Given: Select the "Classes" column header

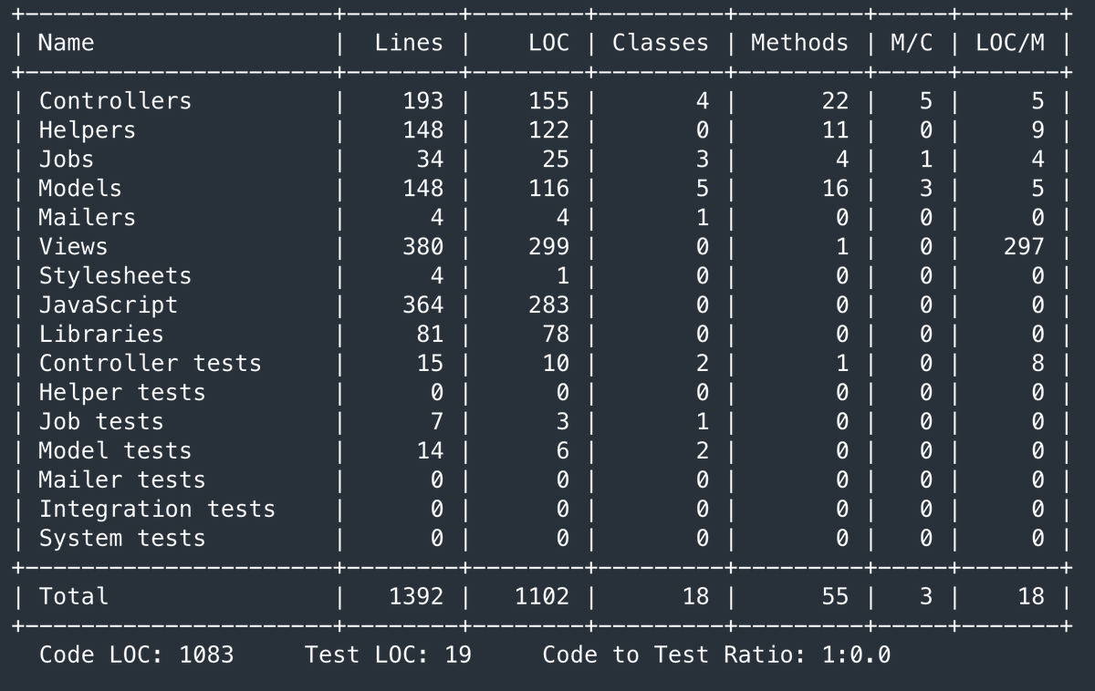Looking at the screenshot, I should pos(660,43).
